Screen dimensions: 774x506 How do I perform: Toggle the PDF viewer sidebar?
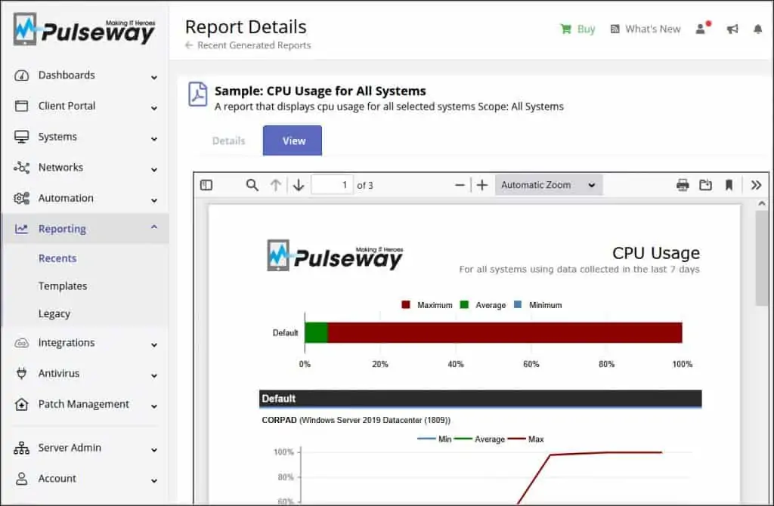[x=206, y=185]
